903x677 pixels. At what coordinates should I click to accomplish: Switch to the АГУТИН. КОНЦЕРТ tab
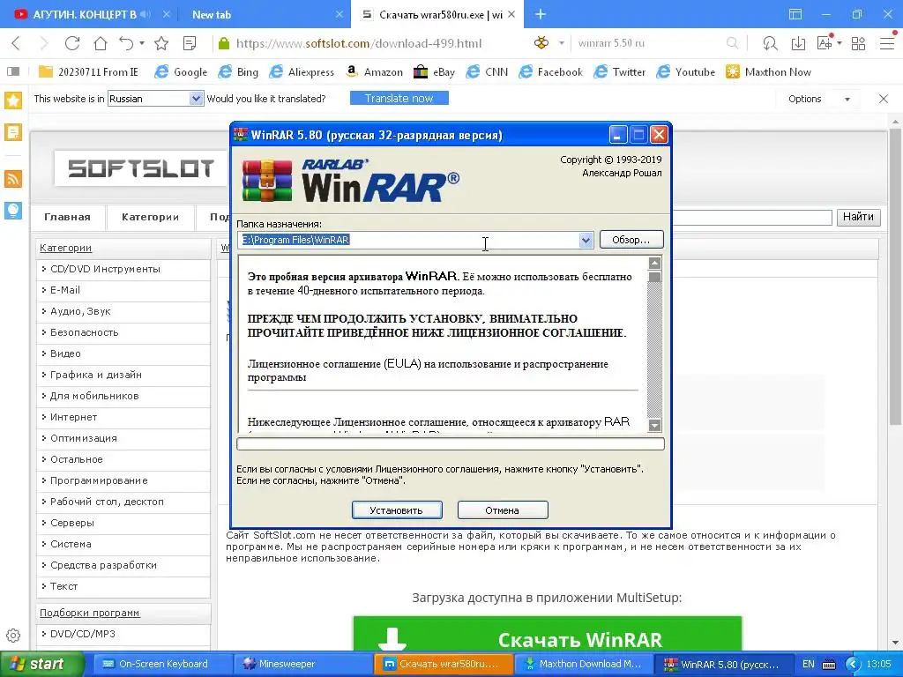click(x=84, y=15)
